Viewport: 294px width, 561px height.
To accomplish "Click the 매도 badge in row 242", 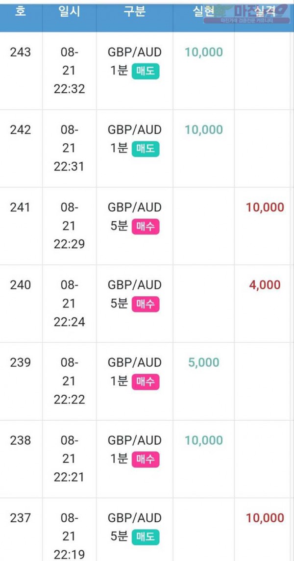I will click(x=145, y=149).
